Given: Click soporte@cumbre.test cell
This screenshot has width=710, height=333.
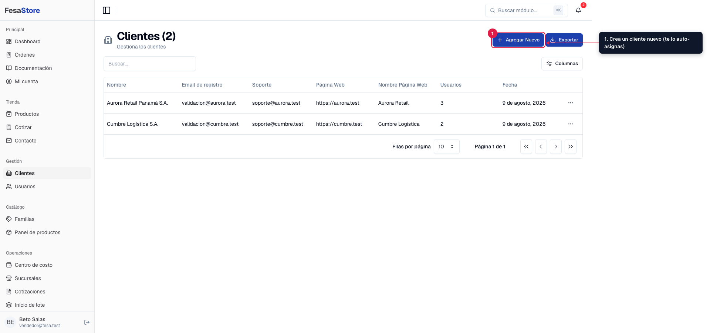Looking at the screenshot, I should 278,124.
